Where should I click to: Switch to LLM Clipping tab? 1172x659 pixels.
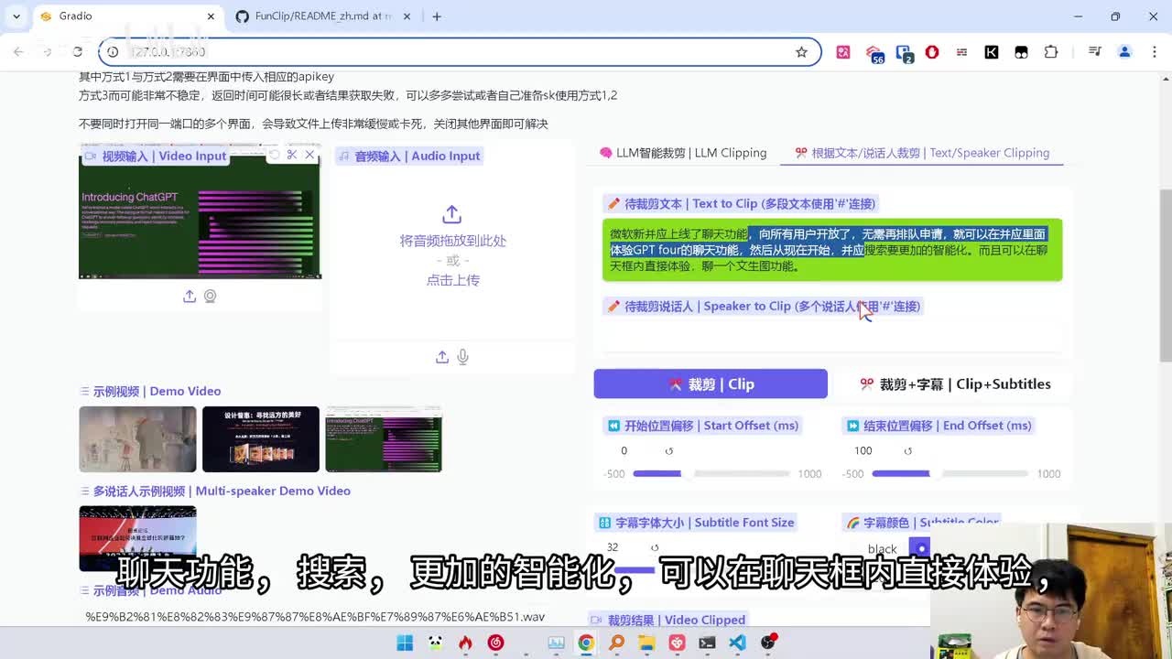[683, 153]
